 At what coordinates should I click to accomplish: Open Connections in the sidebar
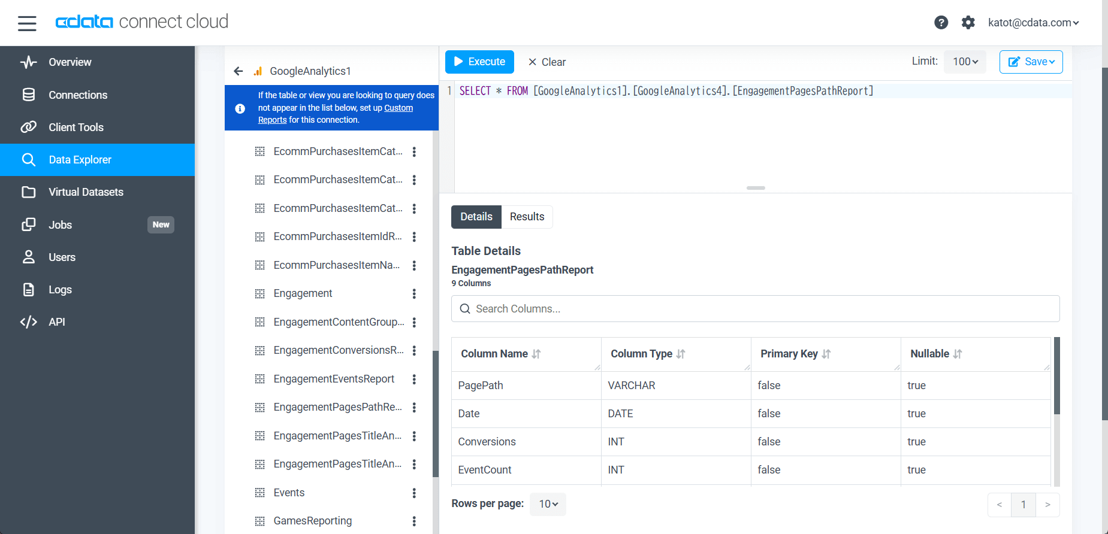78,95
